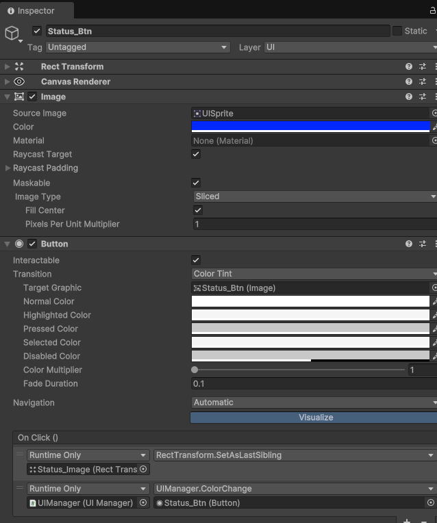Disable the Button component checkbox
Viewport: 437px width, 523px height.
(32, 244)
